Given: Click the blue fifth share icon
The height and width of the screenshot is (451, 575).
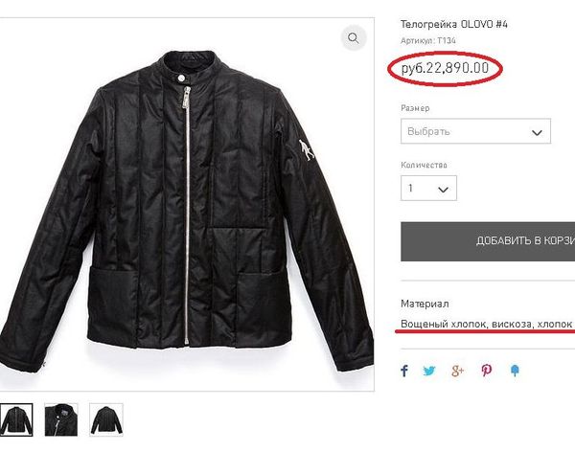Looking at the screenshot, I should point(515,371).
